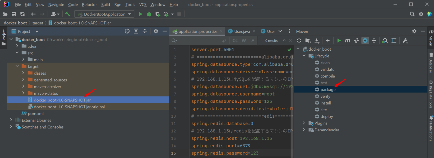Toggle Maven offline mode icon
This screenshot has height=158, width=434.
click(356, 41)
